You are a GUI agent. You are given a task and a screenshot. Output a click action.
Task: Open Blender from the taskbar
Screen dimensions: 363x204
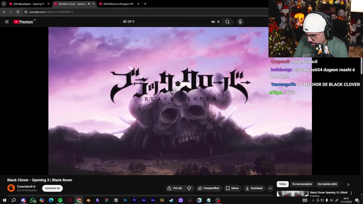coord(88,200)
